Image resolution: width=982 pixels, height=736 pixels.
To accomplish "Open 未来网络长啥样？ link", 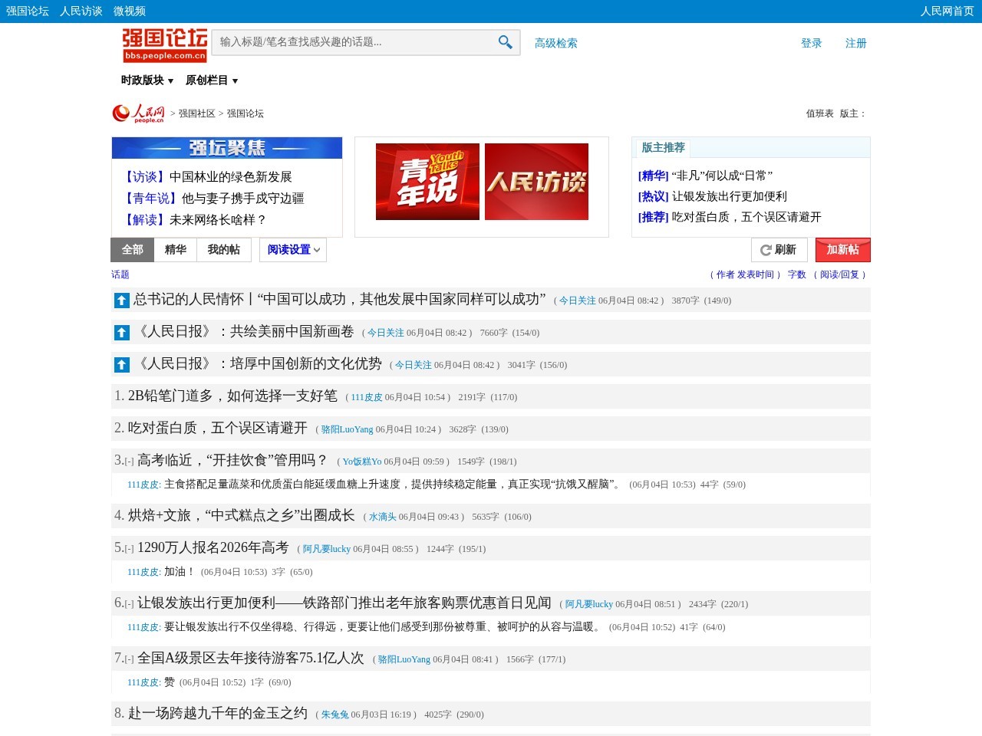I will 218,220.
